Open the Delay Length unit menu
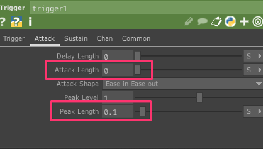The image size is (263, 149). tap(253, 56)
